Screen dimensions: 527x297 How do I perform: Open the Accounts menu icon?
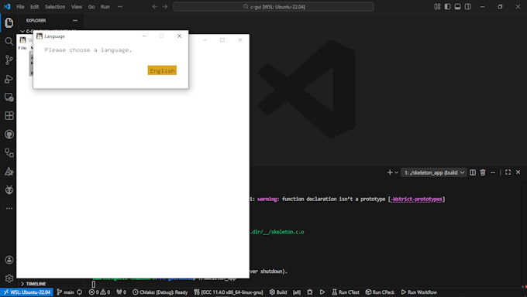click(x=9, y=260)
